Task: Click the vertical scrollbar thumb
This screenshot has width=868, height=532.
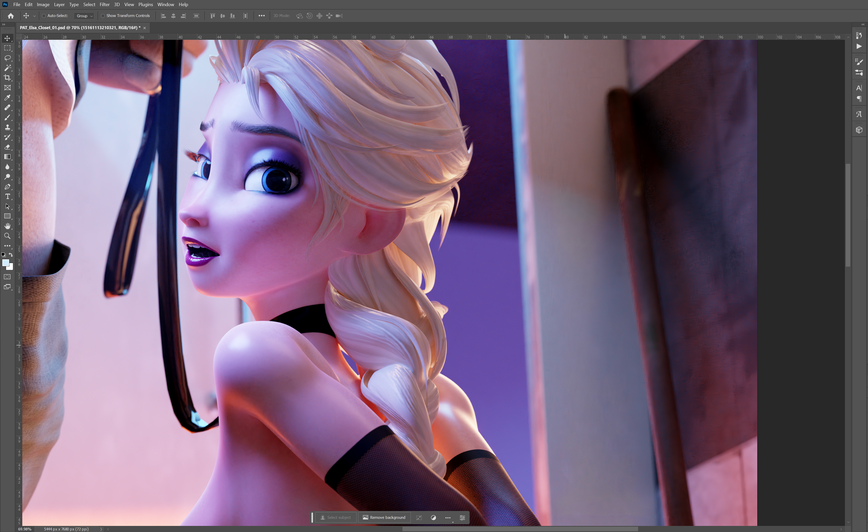Action: pos(848,215)
